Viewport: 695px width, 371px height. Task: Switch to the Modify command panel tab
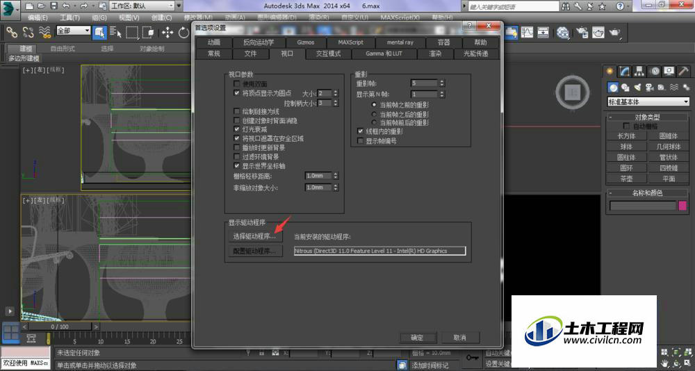(x=625, y=71)
